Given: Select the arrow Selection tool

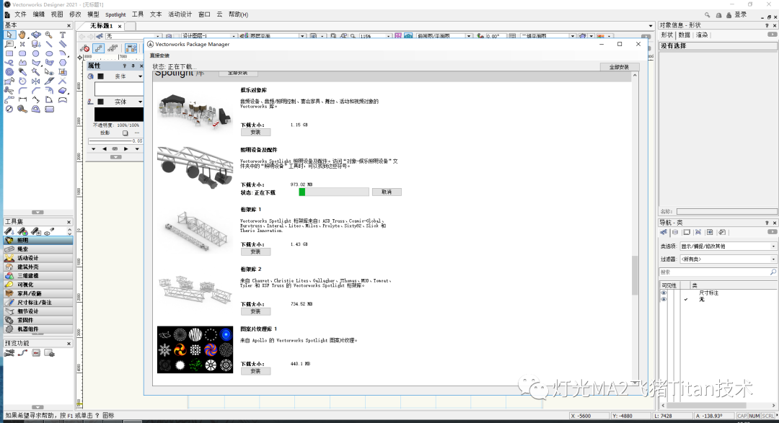Looking at the screenshot, I should point(9,35).
